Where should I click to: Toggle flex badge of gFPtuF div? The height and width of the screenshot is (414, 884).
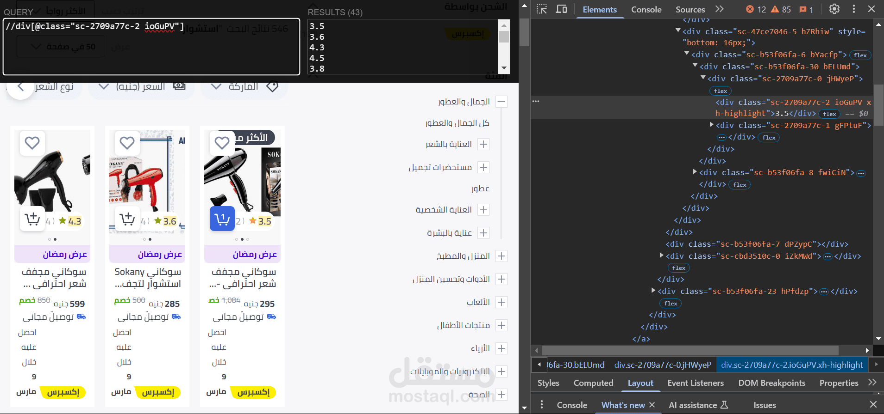click(x=769, y=138)
